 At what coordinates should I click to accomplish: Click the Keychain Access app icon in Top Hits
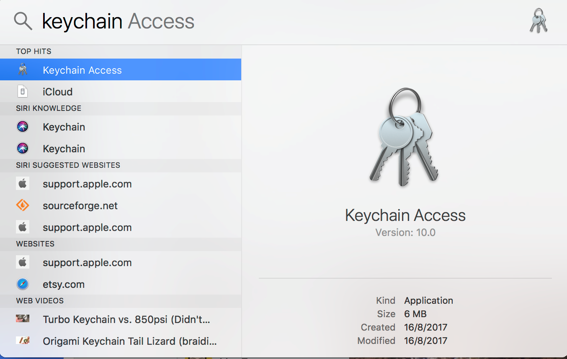click(x=23, y=70)
